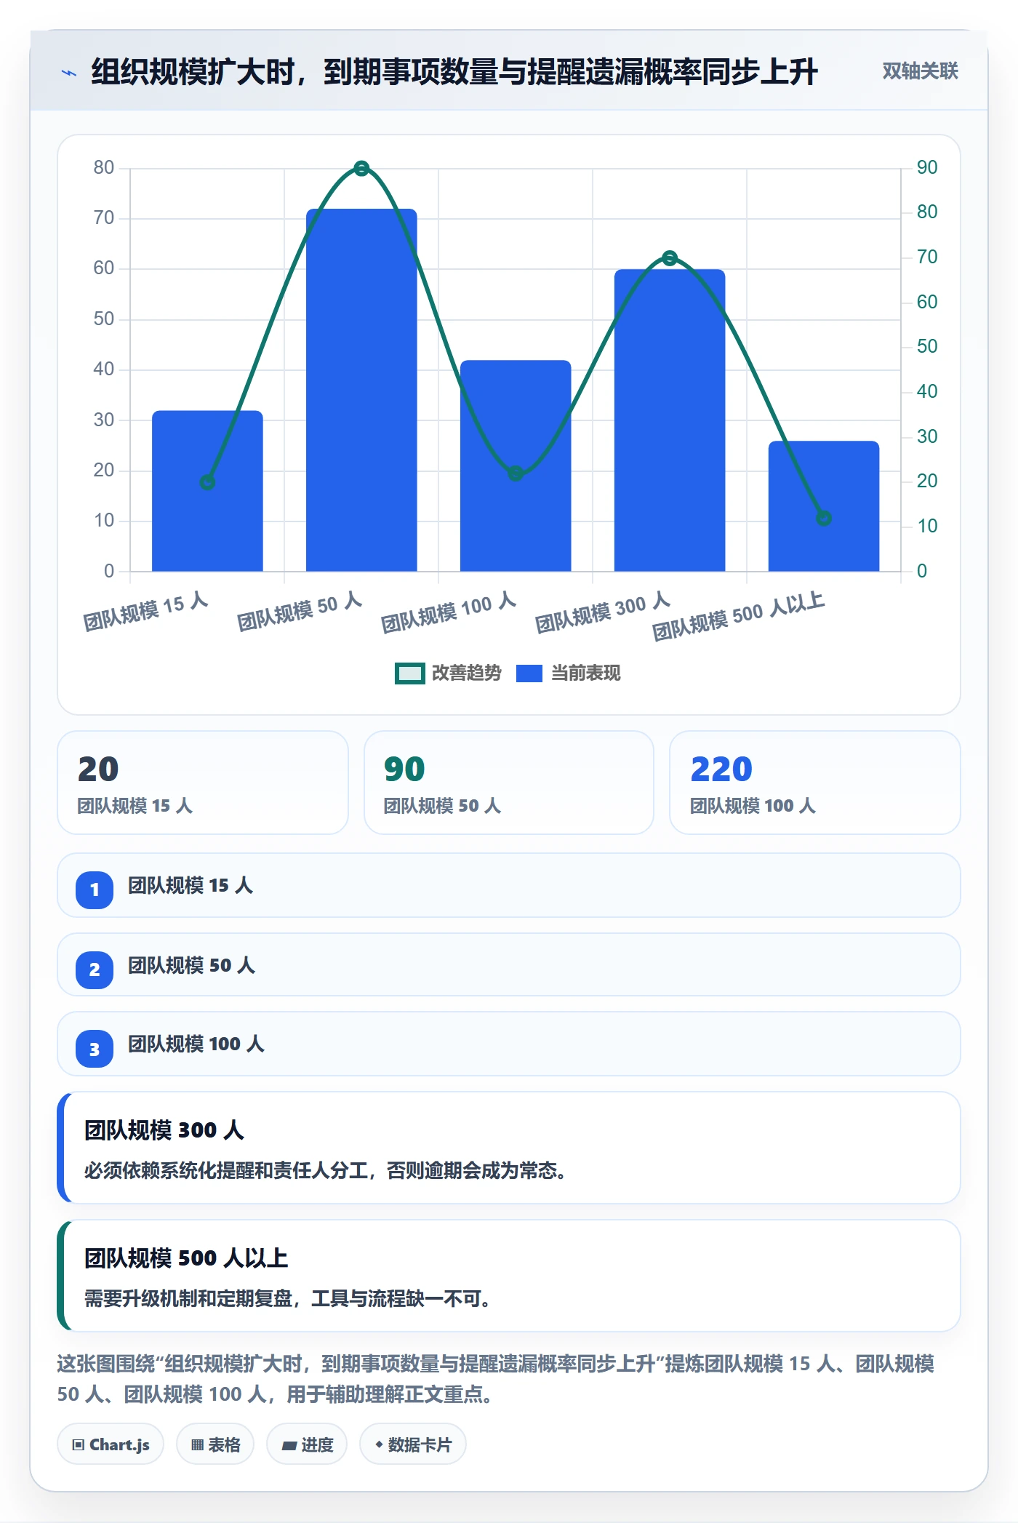The image size is (1018, 1523).
Task: Select the tallest bar for 团队规模 50 人
Action: pyautogui.click(x=361, y=390)
